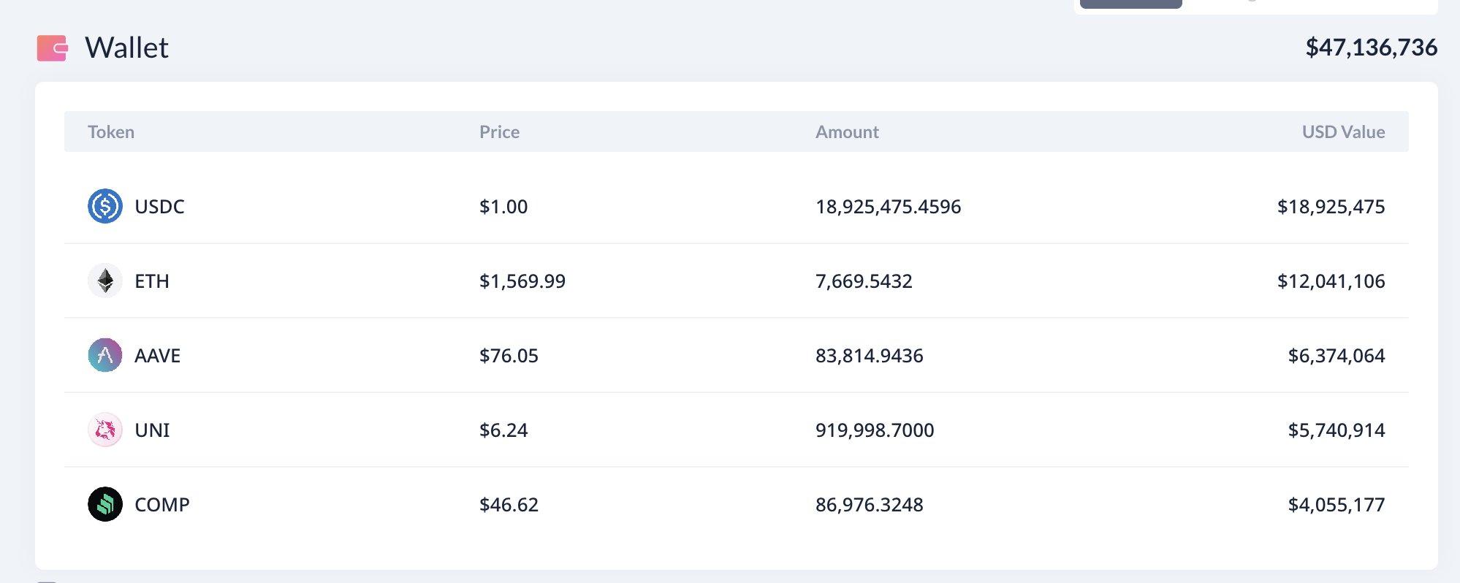
Task: Select the Token column header
Action: [111, 132]
